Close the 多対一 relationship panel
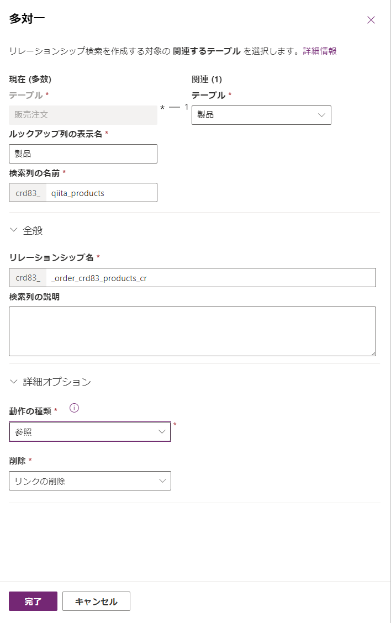 (371, 19)
